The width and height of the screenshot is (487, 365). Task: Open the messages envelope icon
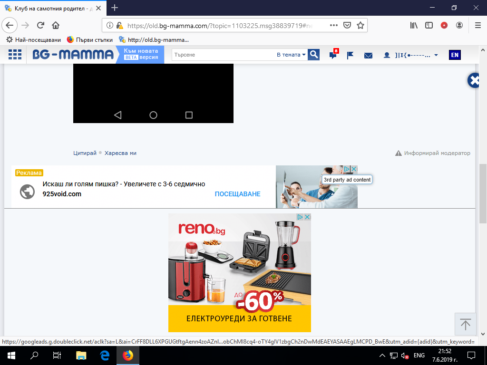(x=368, y=55)
